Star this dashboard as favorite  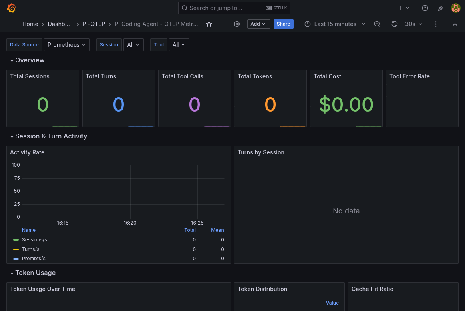(x=209, y=24)
